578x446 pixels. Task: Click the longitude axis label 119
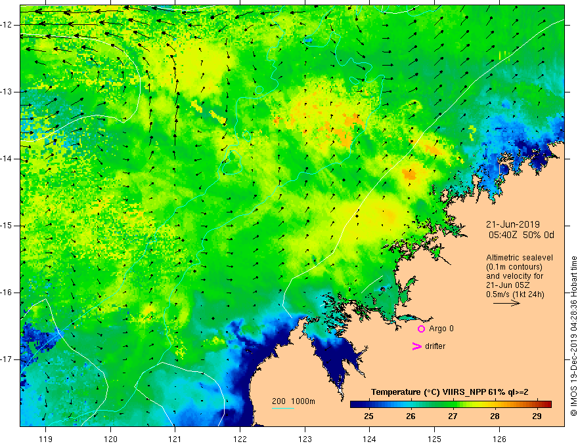pyautogui.click(x=46, y=439)
